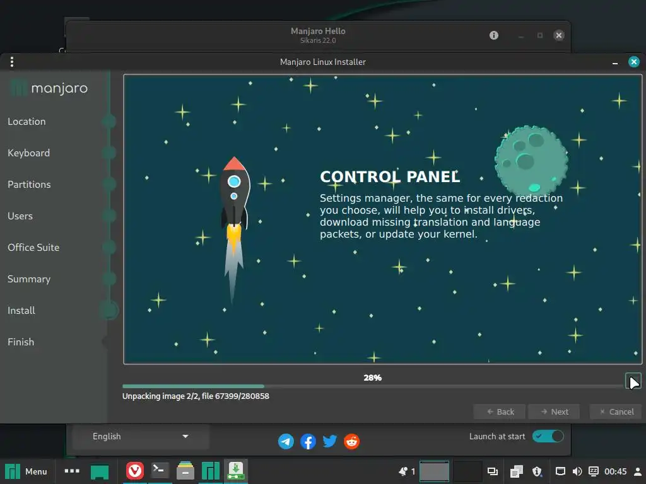Switch to second workspace thumbnail in taskbar
Screen dimensions: 646x484
[467, 471]
